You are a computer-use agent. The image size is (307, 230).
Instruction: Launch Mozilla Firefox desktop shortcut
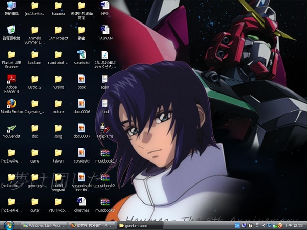click(x=11, y=106)
